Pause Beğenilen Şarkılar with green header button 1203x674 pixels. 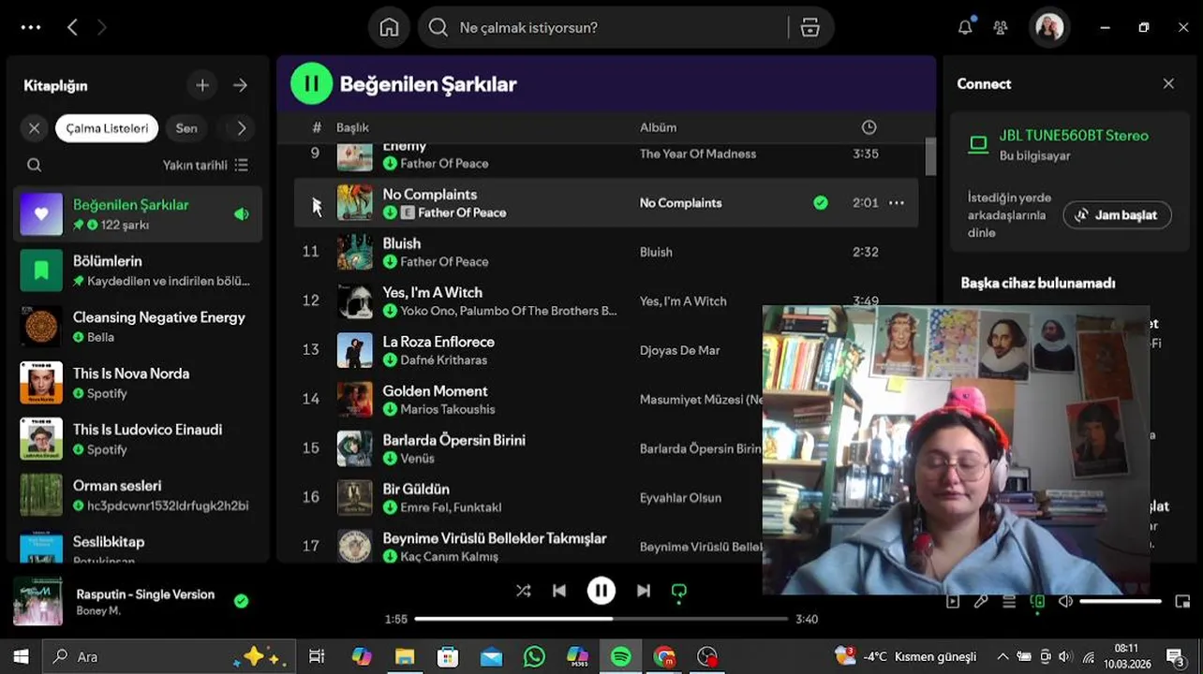pyautogui.click(x=311, y=83)
